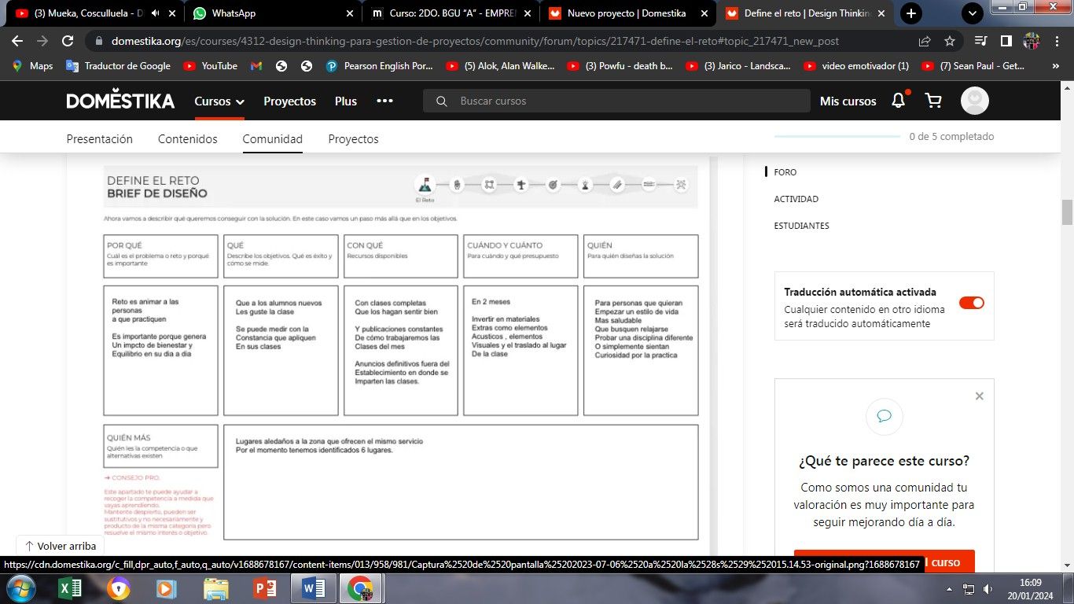Show hidden system tray icons arrow
1074x604 pixels.
(949, 589)
